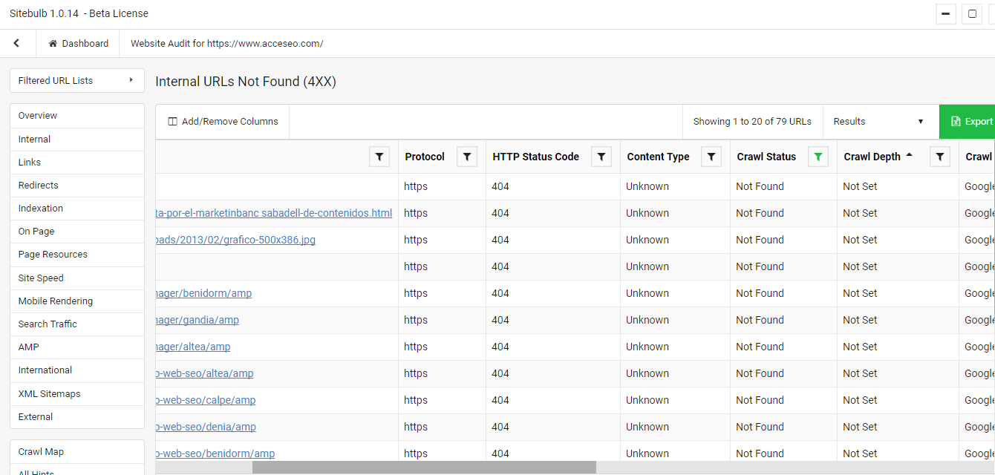Select Redirects in the sidebar
Viewport: 995px width, 475px height.
[39, 186]
